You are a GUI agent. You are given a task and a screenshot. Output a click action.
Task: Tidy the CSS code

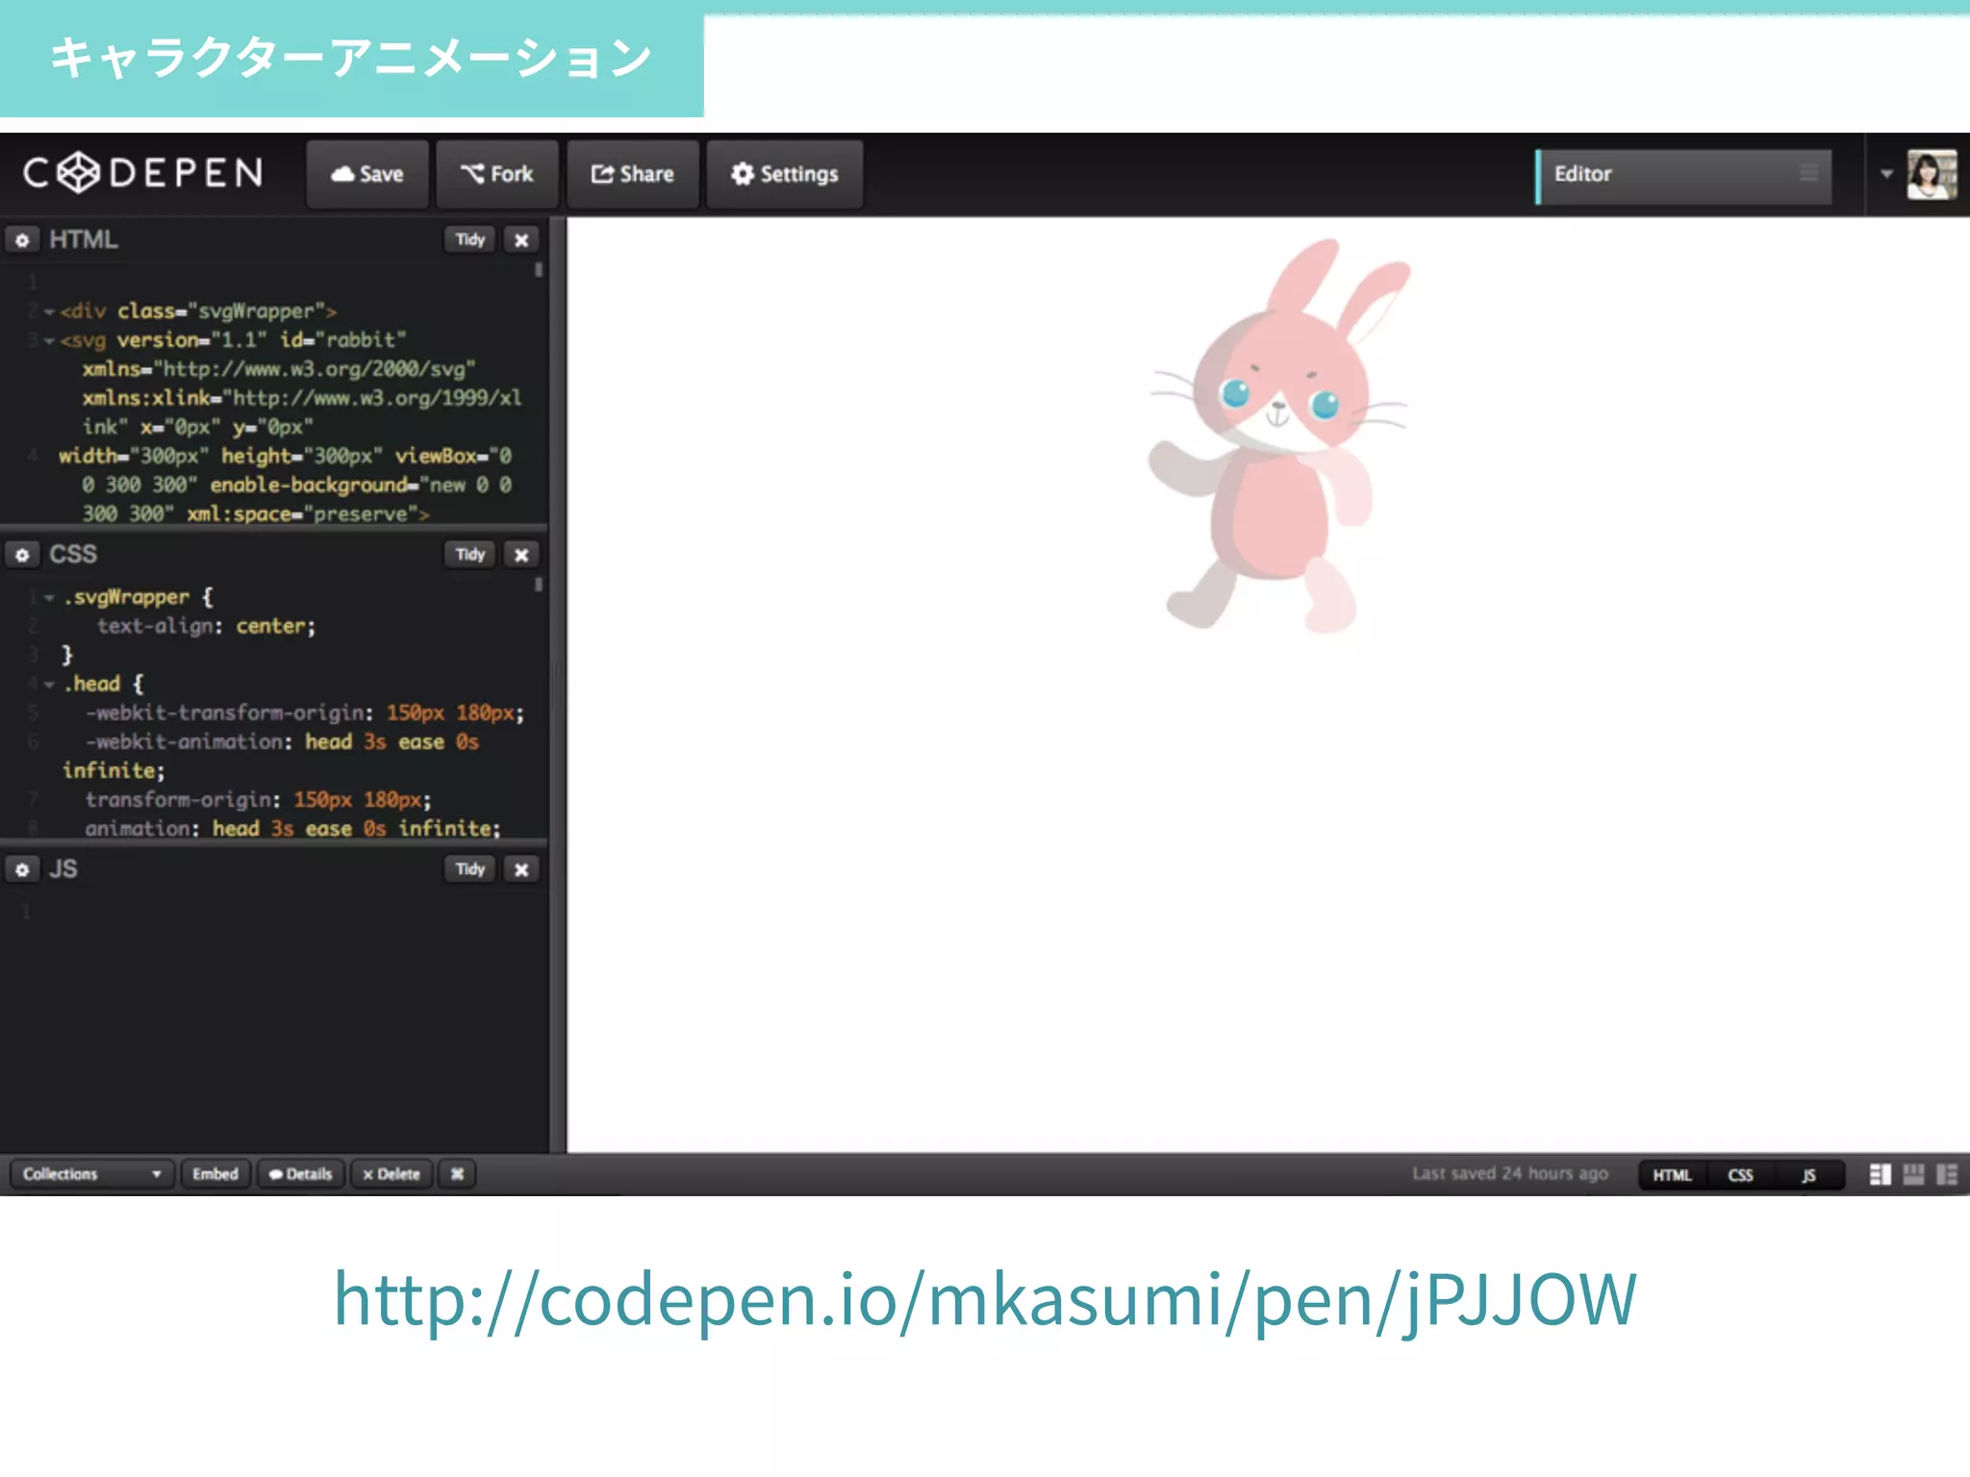tap(469, 555)
